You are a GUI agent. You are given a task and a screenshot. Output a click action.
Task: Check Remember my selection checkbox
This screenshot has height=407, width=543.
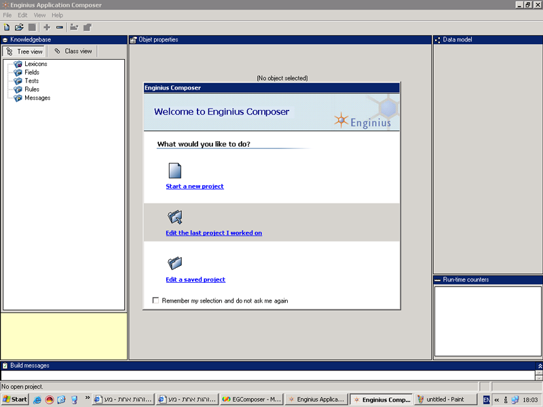(156, 301)
